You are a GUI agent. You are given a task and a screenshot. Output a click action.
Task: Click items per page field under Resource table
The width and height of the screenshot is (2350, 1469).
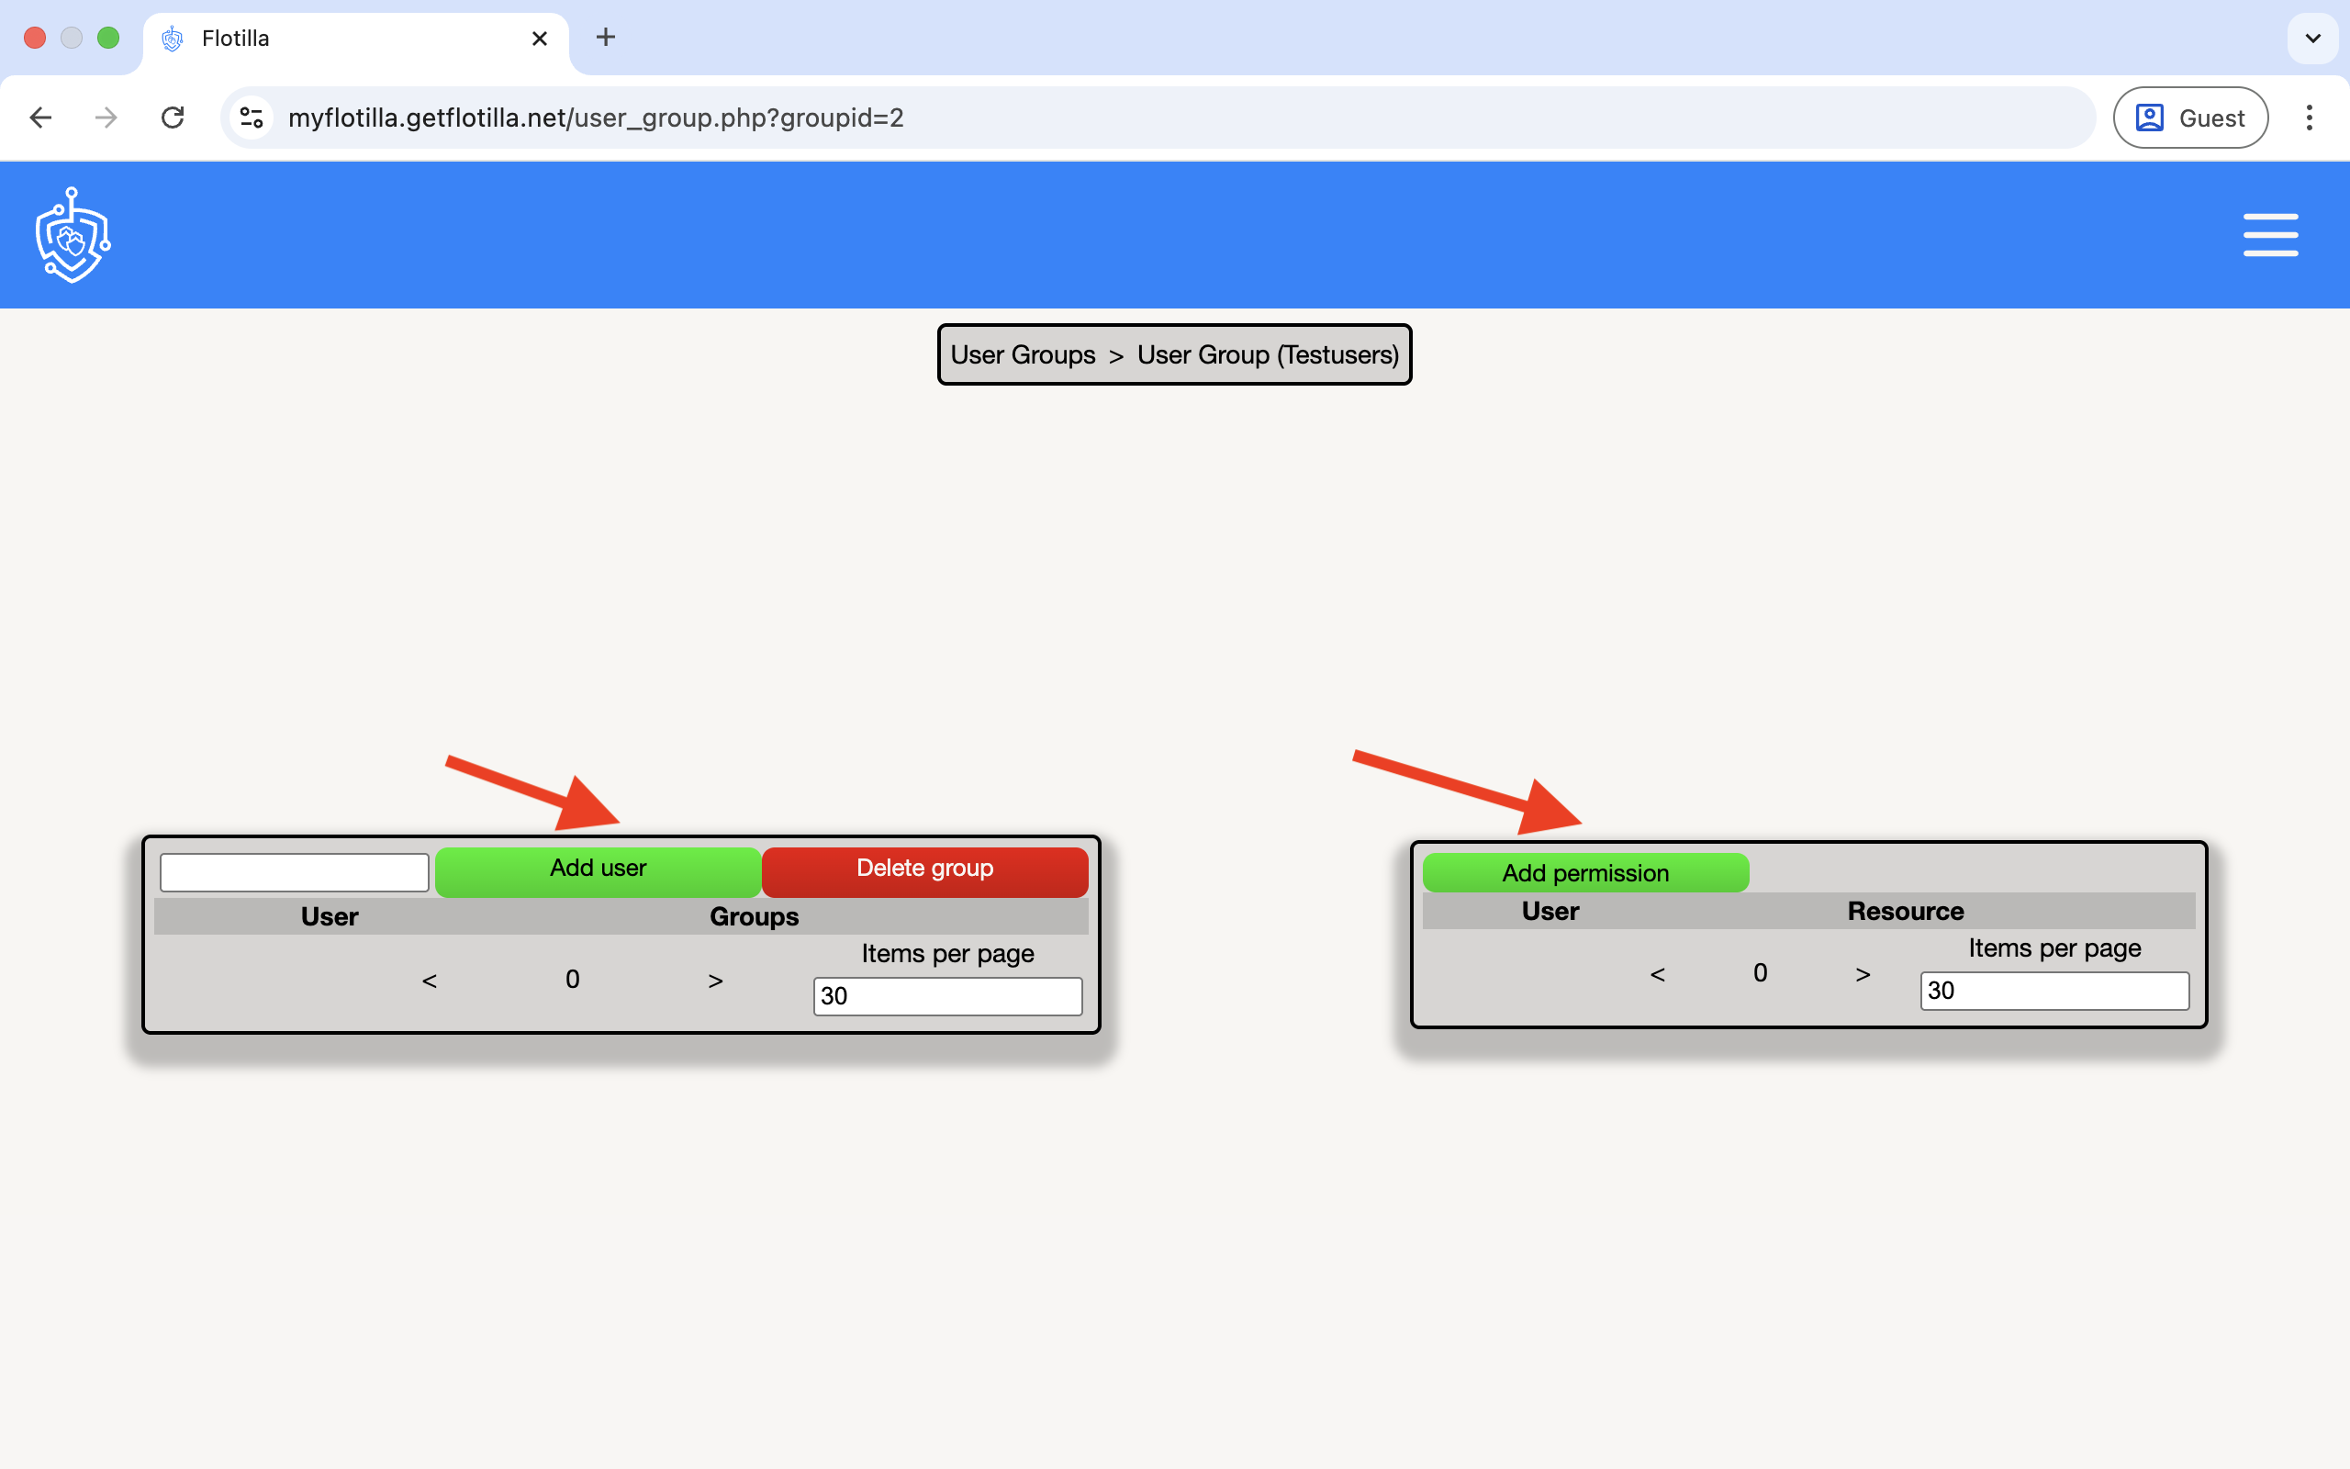[x=2053, y=990]
